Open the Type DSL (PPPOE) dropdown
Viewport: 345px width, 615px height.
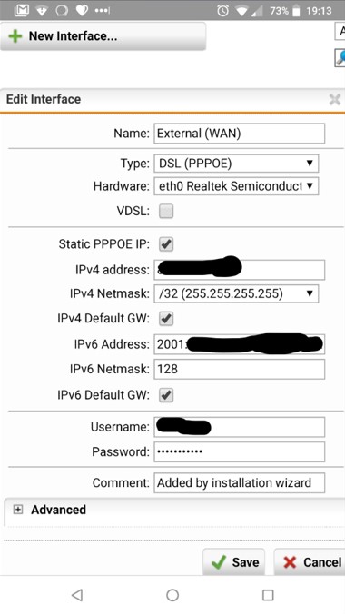tap(236, 164)
